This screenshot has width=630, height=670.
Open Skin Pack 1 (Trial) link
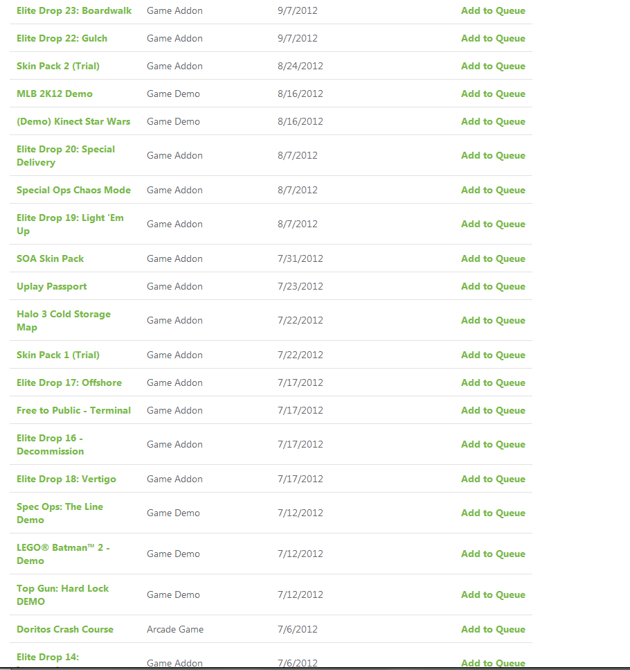[58, 355]
